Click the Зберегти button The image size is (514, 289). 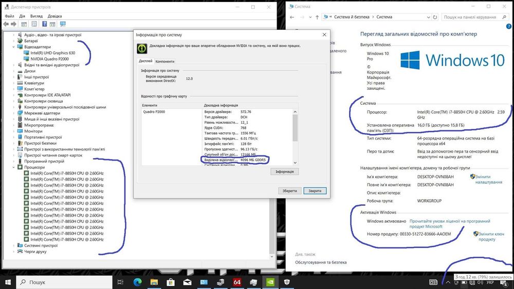(x=290, y=191)
